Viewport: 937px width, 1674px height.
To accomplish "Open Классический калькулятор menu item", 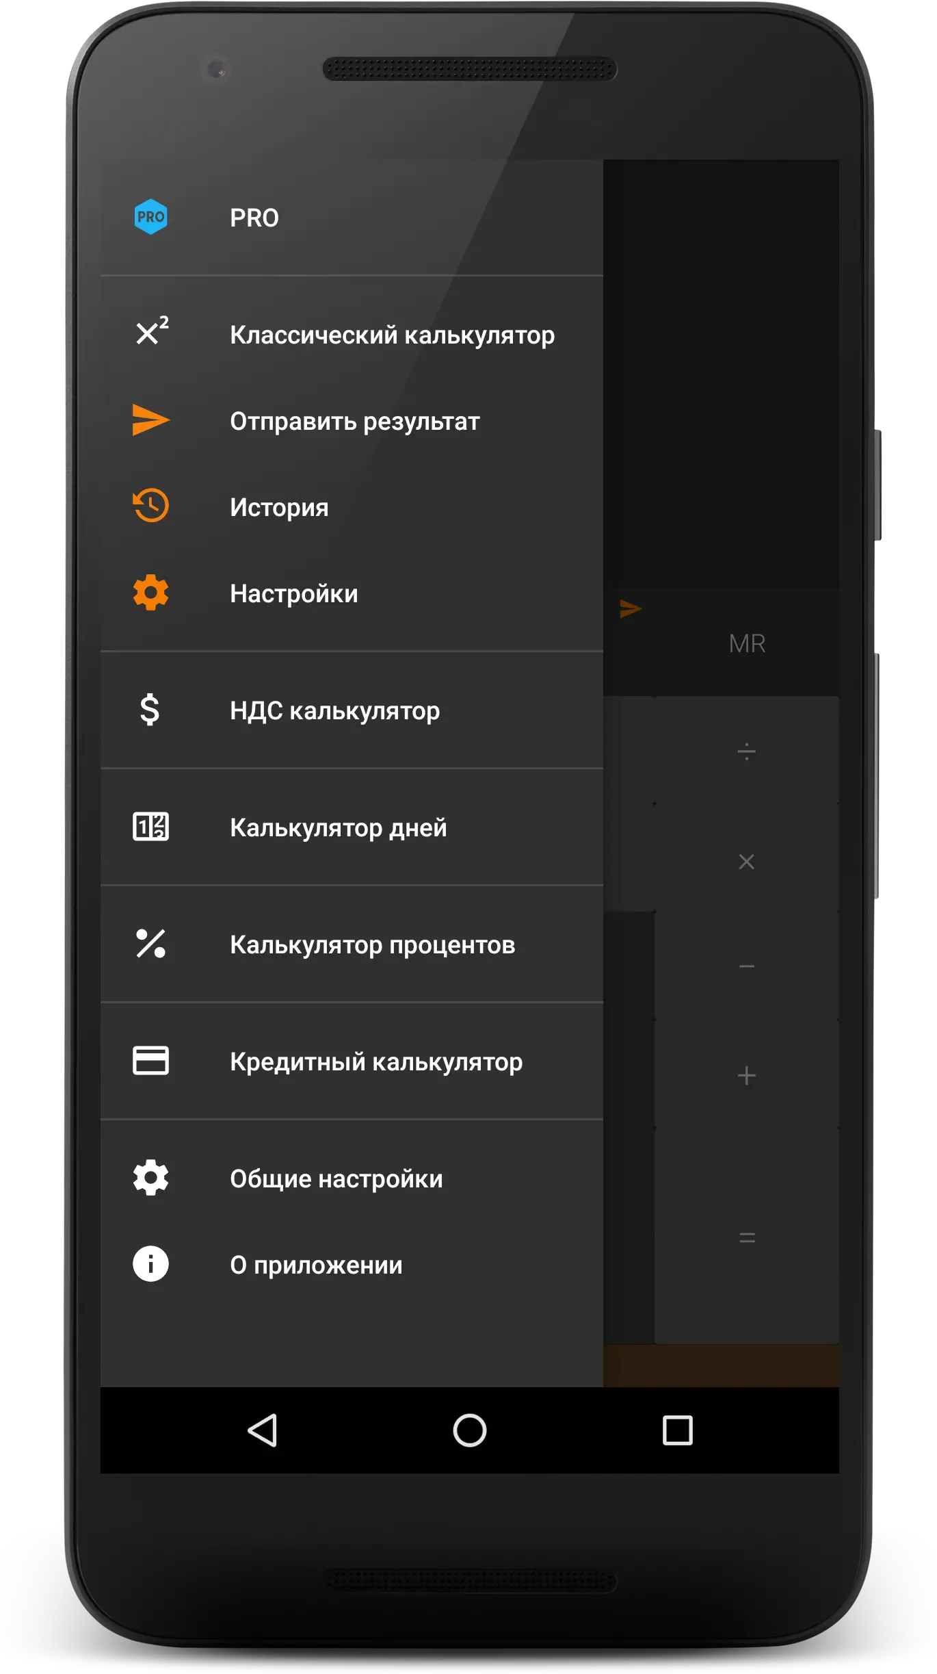I will point(392,335).
